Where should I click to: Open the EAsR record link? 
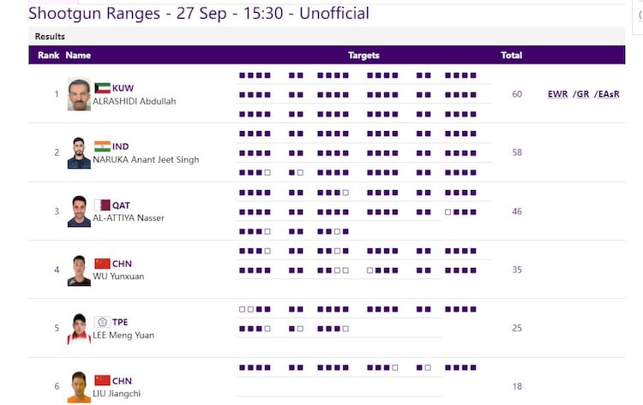coord(607,94)
